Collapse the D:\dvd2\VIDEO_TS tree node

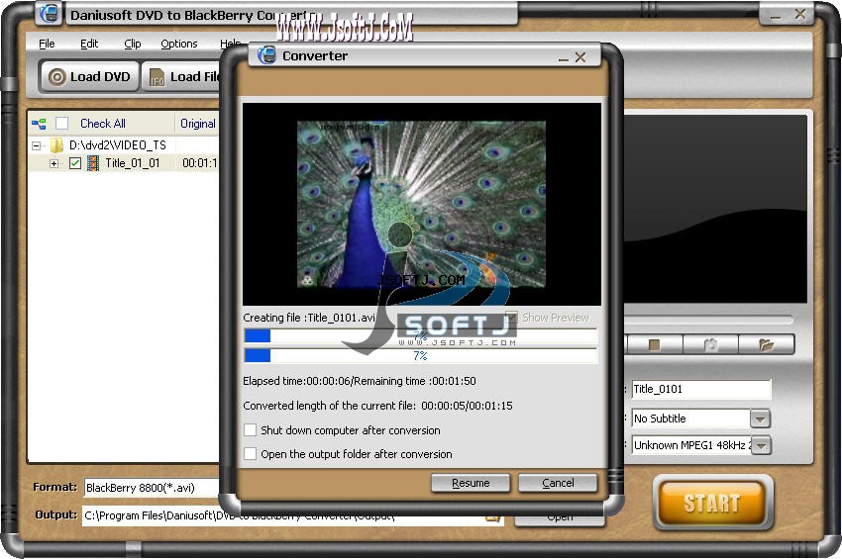pyautogui.click(x=36, y=145)
